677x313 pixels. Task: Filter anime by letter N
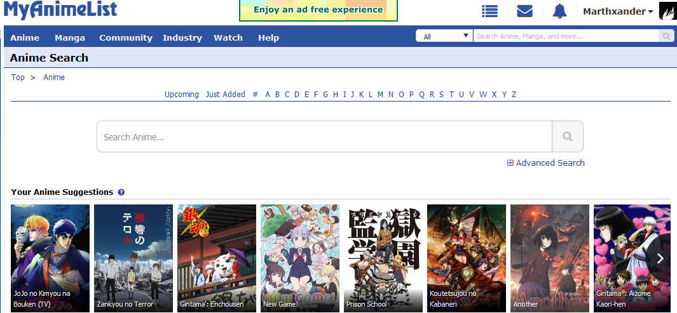(x=391, y=95)
